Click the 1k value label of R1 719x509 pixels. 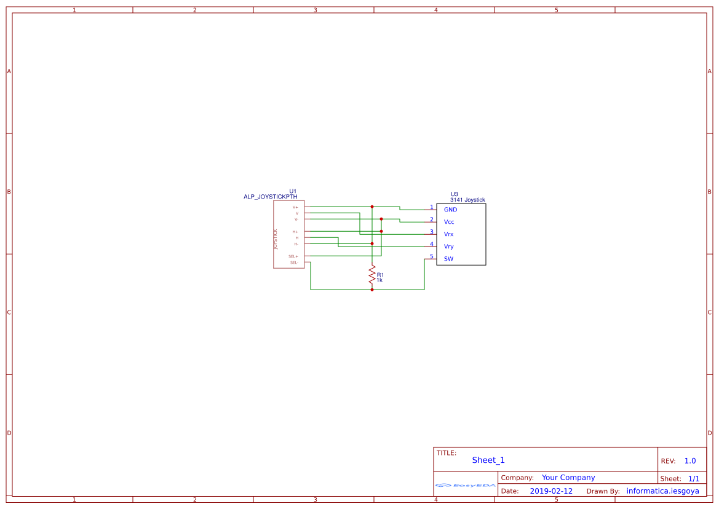click(x=379, y=280)
